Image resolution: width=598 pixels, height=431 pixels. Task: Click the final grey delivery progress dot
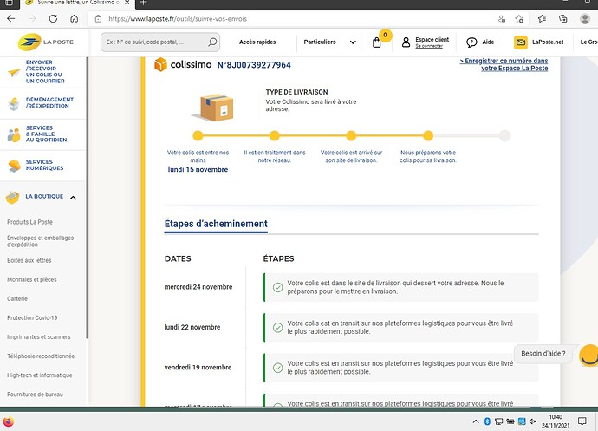pyautogui.click(x=505, y=135)
